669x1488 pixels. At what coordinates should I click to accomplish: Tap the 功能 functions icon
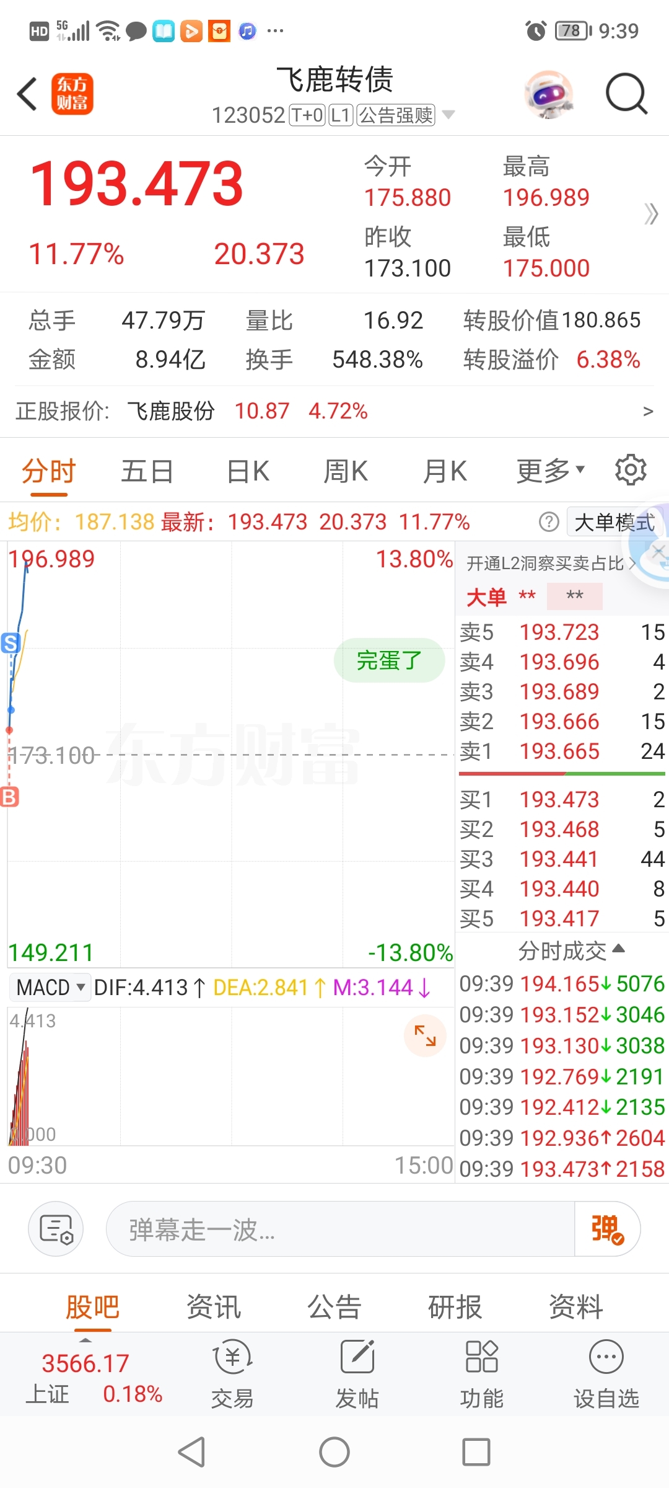(482, 1373)
